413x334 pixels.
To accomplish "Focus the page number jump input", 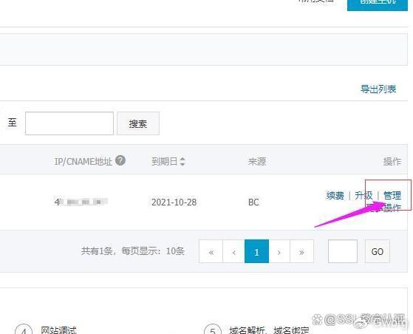I will click(343, 251).
